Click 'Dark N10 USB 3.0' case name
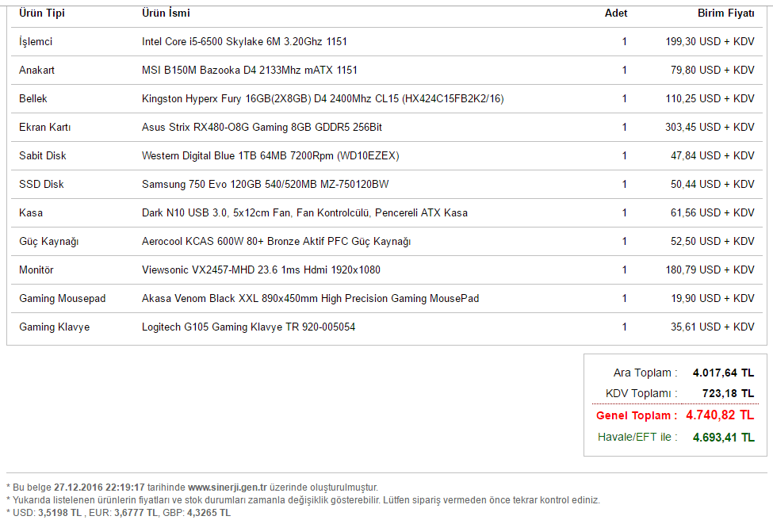773x520 pixels. pyautogui.click(x=304, y=213)
